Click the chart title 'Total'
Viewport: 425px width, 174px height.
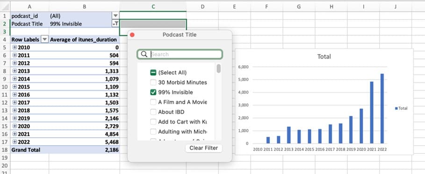[x=324, y=57]
